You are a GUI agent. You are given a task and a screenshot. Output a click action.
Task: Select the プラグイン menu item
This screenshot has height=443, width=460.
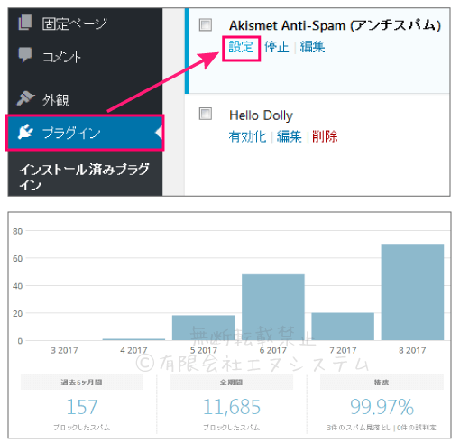coord(86,133)
